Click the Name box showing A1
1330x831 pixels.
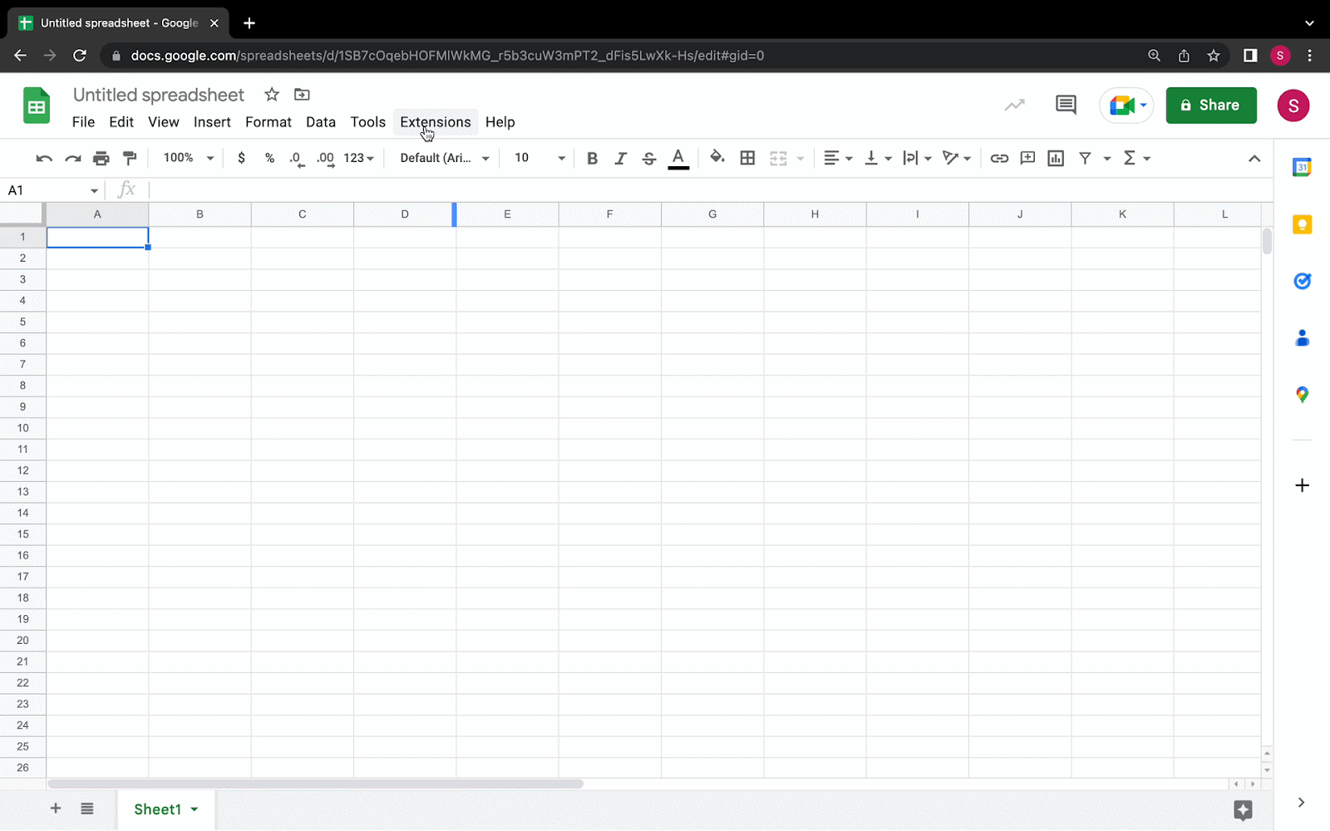click(52, 190)
